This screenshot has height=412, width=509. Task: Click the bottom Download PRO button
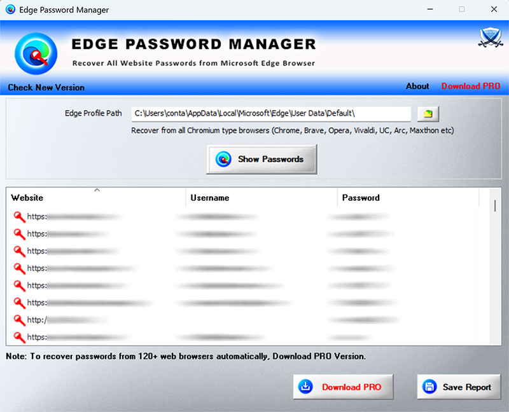[343, 387]
